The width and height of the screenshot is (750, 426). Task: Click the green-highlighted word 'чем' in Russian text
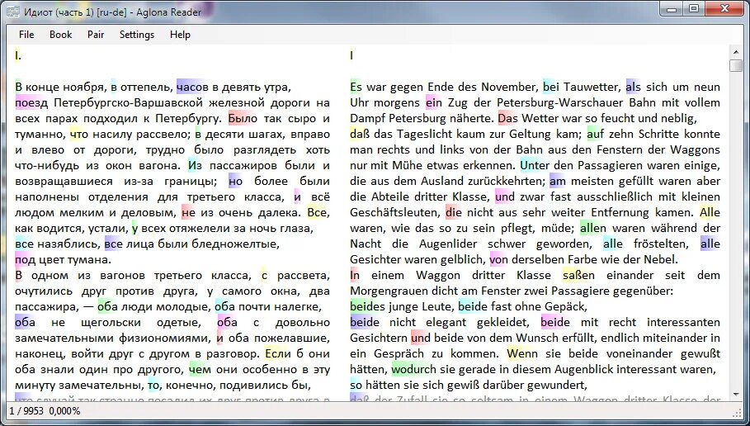point(200,370)
